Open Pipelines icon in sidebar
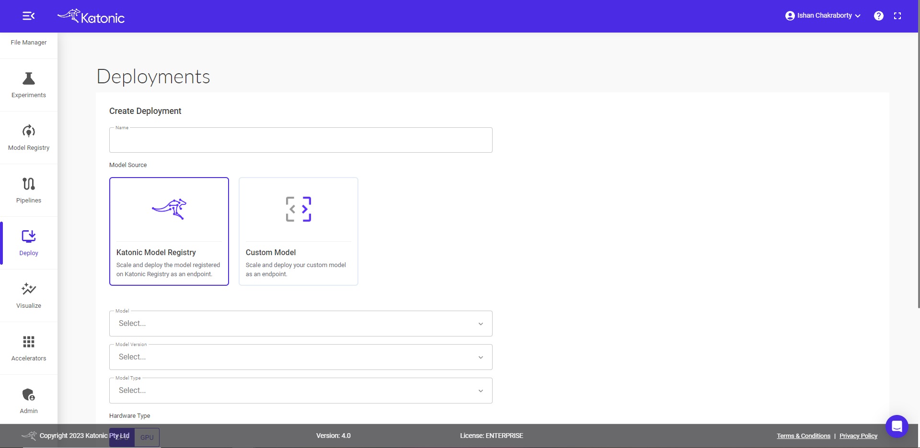 pos(29,184)
